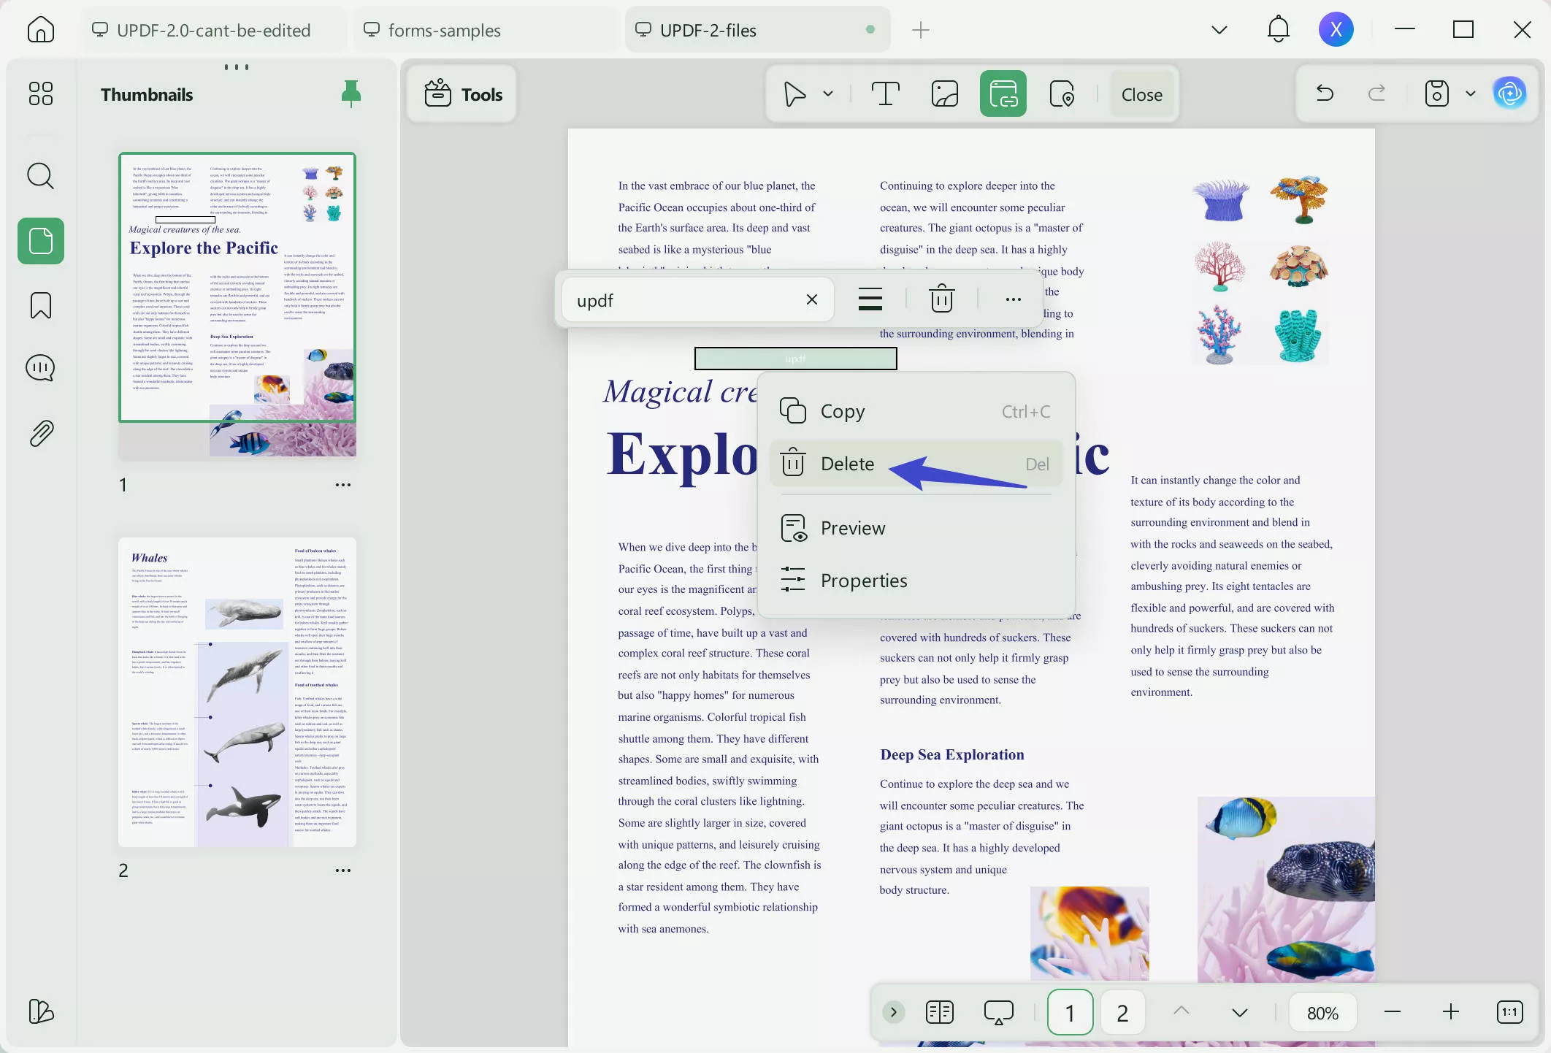1551x1053 pixels.
Task: Switch to the forms-samples tab
Action: tap(444, 30)
